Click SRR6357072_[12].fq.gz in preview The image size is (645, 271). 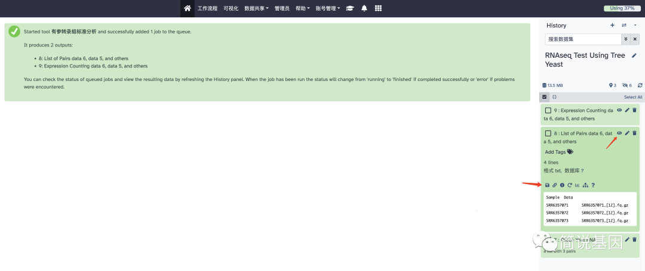point(604,213)
